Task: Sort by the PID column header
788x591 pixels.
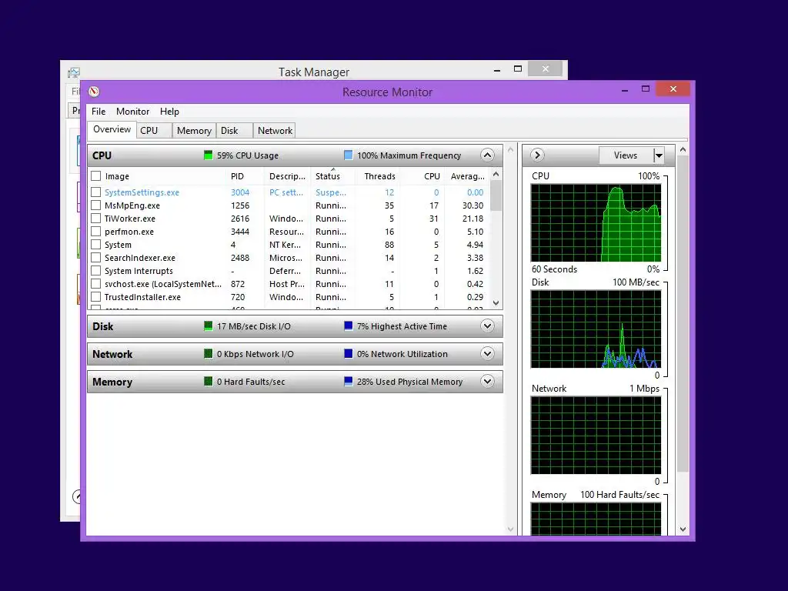Action: coord(237,176)
